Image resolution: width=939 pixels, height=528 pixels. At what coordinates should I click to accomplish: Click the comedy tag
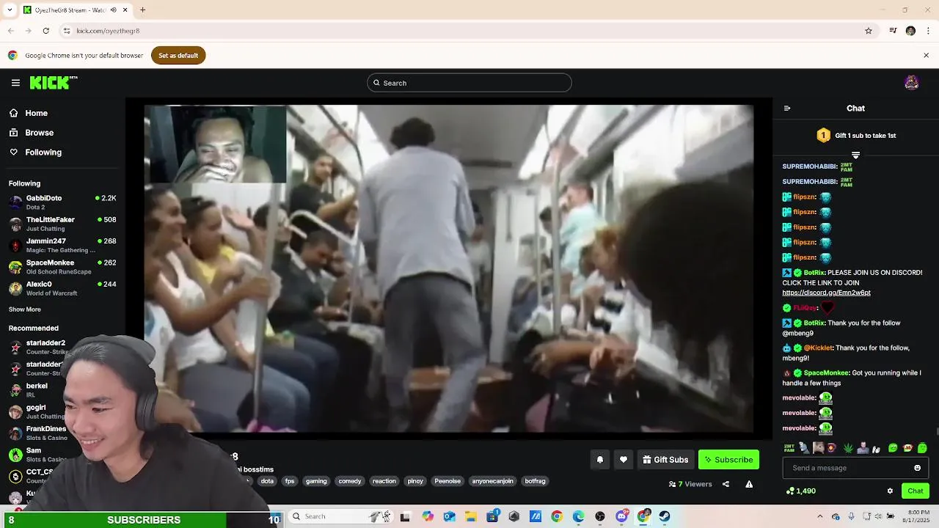350,481
